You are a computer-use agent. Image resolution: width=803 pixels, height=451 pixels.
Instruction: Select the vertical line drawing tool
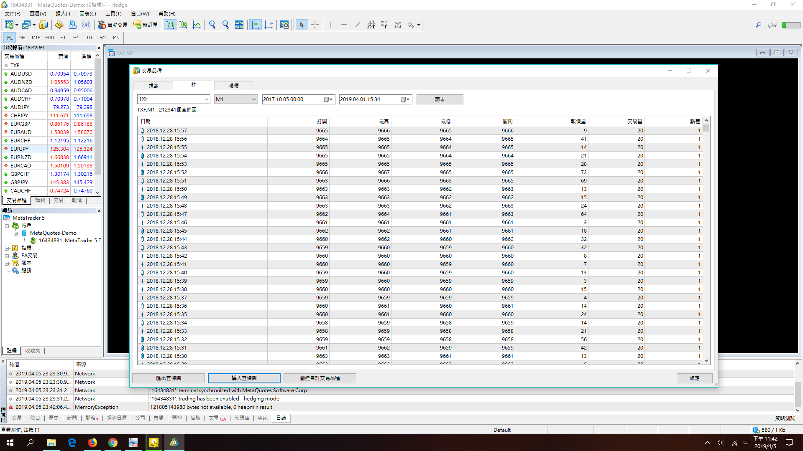(330, 25)
